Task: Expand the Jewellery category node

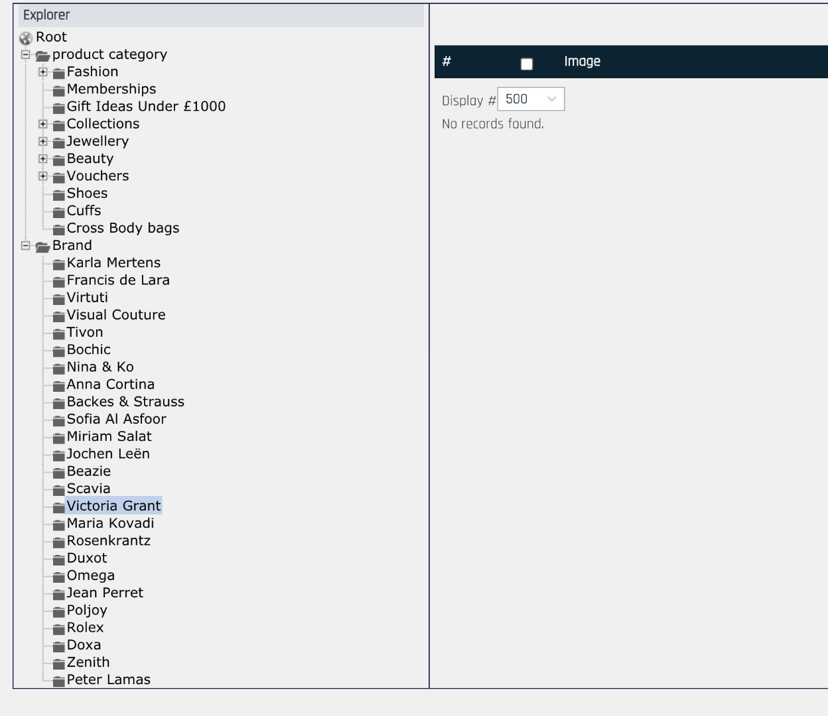Action: (x=43, y=141)
